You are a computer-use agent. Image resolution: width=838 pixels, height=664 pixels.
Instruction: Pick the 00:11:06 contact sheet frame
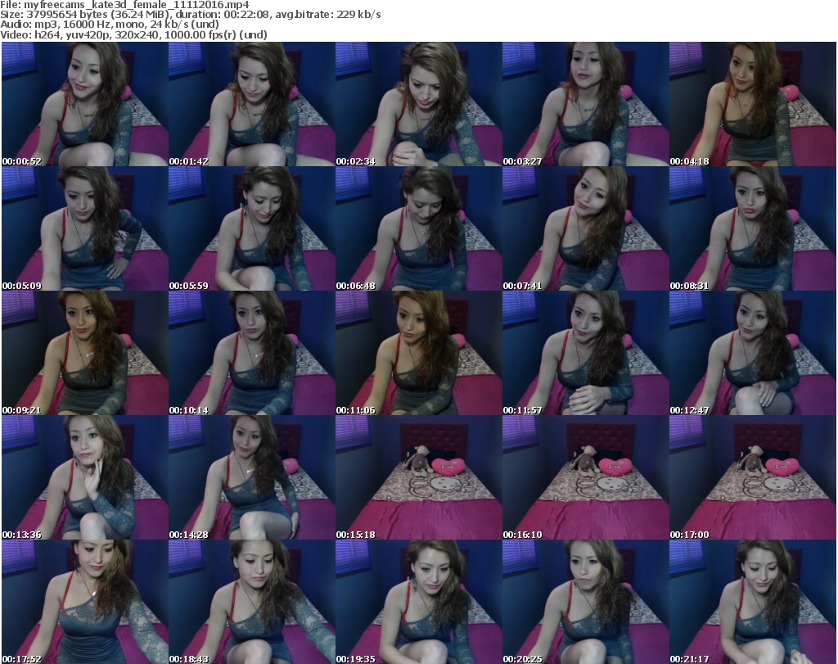418,354
